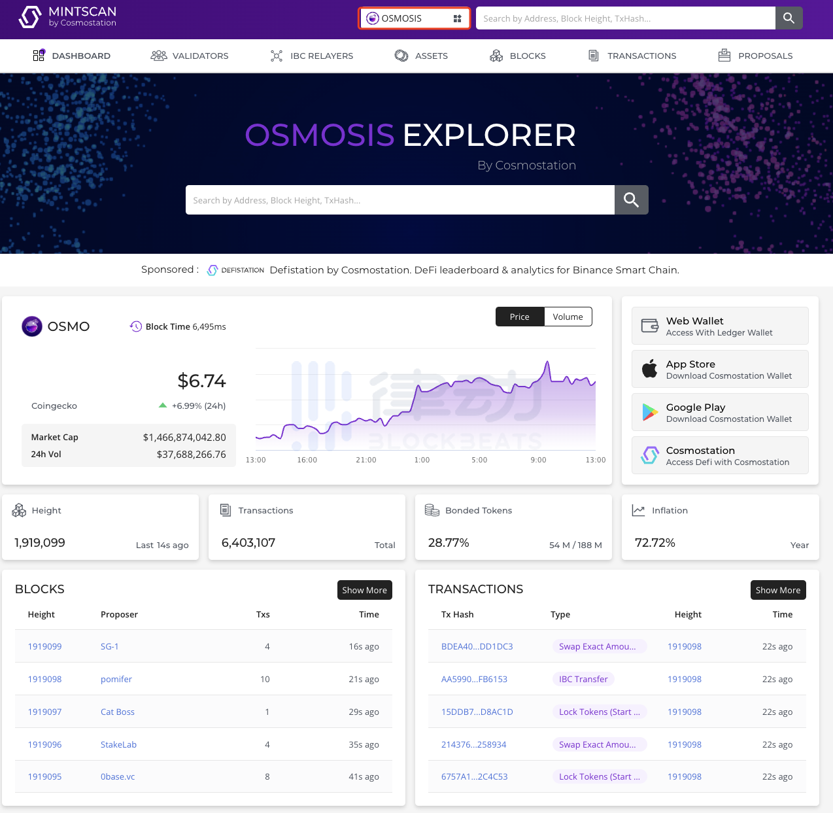The height and width of the screenshot is (813, 833).
Task: Open the Dashboard tab
Action: pyautogui.click(x=72, y=56)
